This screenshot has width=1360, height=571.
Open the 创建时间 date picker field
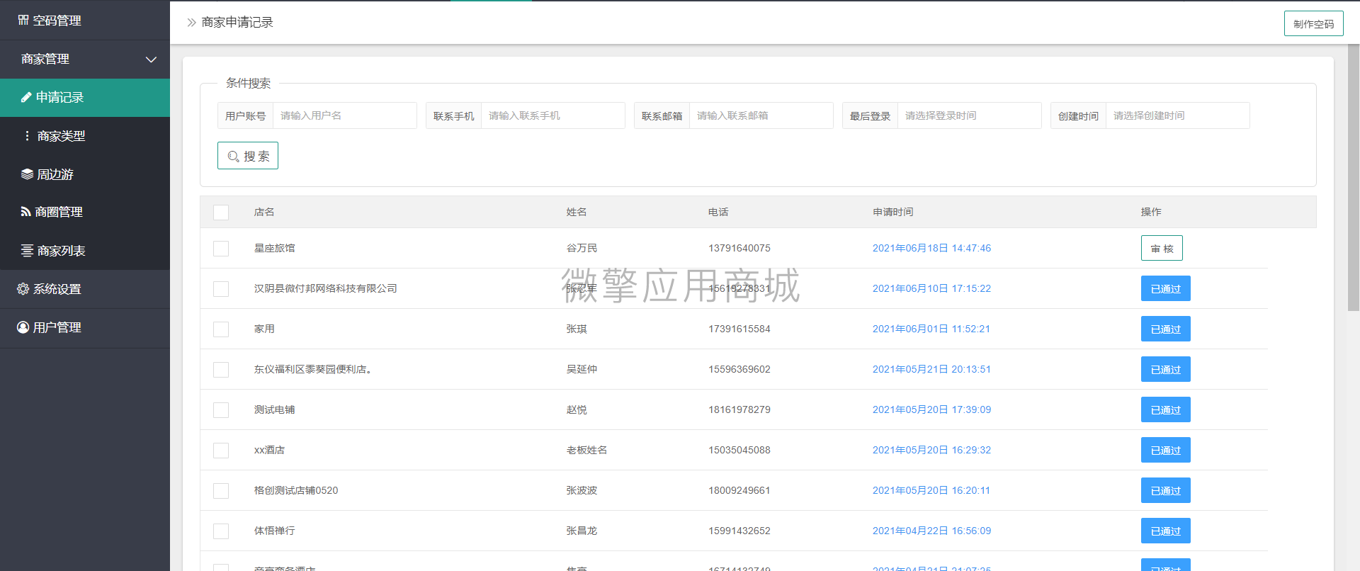pos(1177,115)
